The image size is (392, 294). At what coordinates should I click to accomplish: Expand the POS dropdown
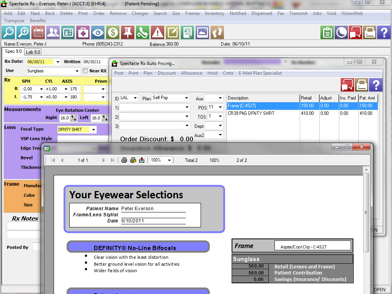[220, 107]
